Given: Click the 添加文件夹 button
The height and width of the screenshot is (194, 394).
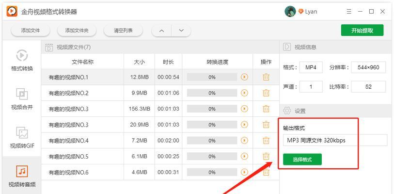Looking at the screenshot, I should 77,31.
